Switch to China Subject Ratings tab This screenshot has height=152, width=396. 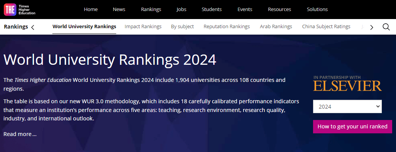326,26
